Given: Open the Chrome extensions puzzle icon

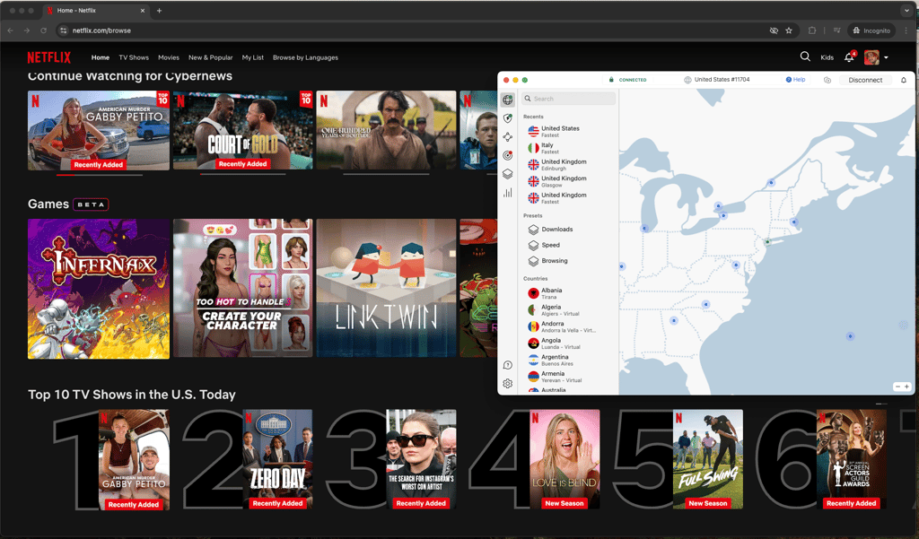Looking at the screenshot, I should click(x=811, y=30).
